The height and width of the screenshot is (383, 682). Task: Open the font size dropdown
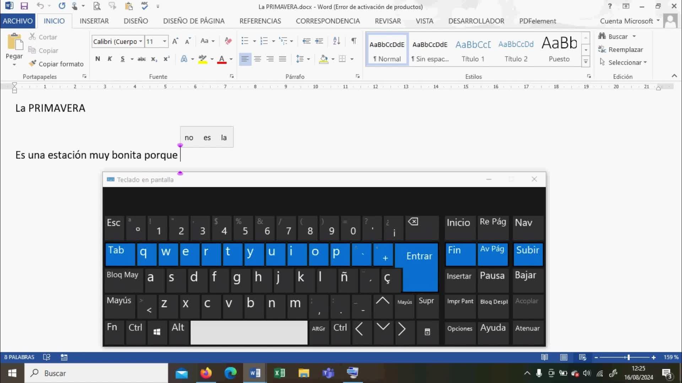[x=164, y=41]
